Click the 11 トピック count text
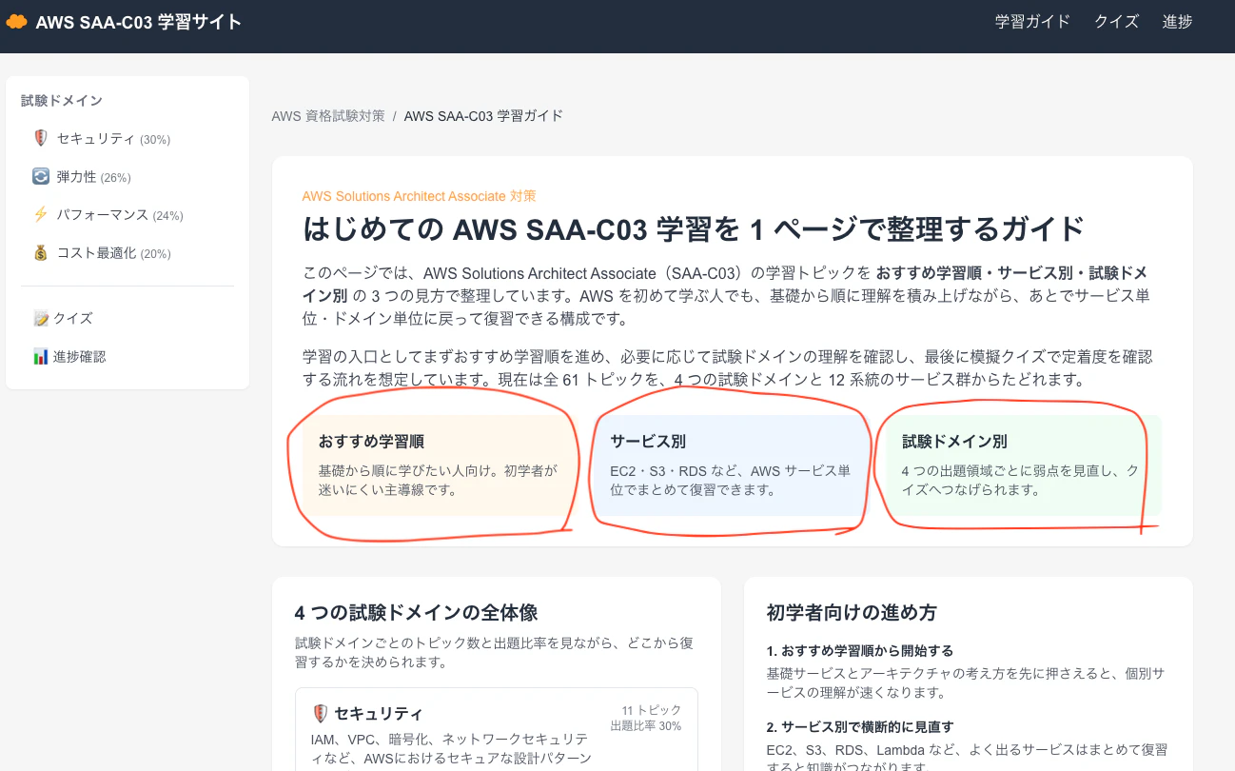1235x771 pixels. click(x=652, y=711)
